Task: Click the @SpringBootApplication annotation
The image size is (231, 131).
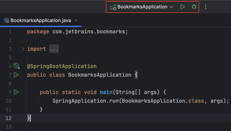Action: [x=62, y=66]
